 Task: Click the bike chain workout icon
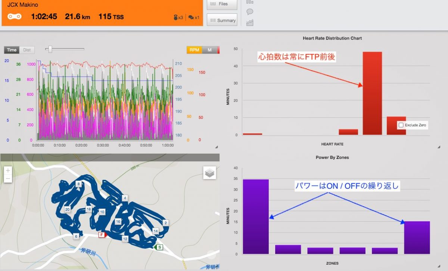[x=15, y=17]
